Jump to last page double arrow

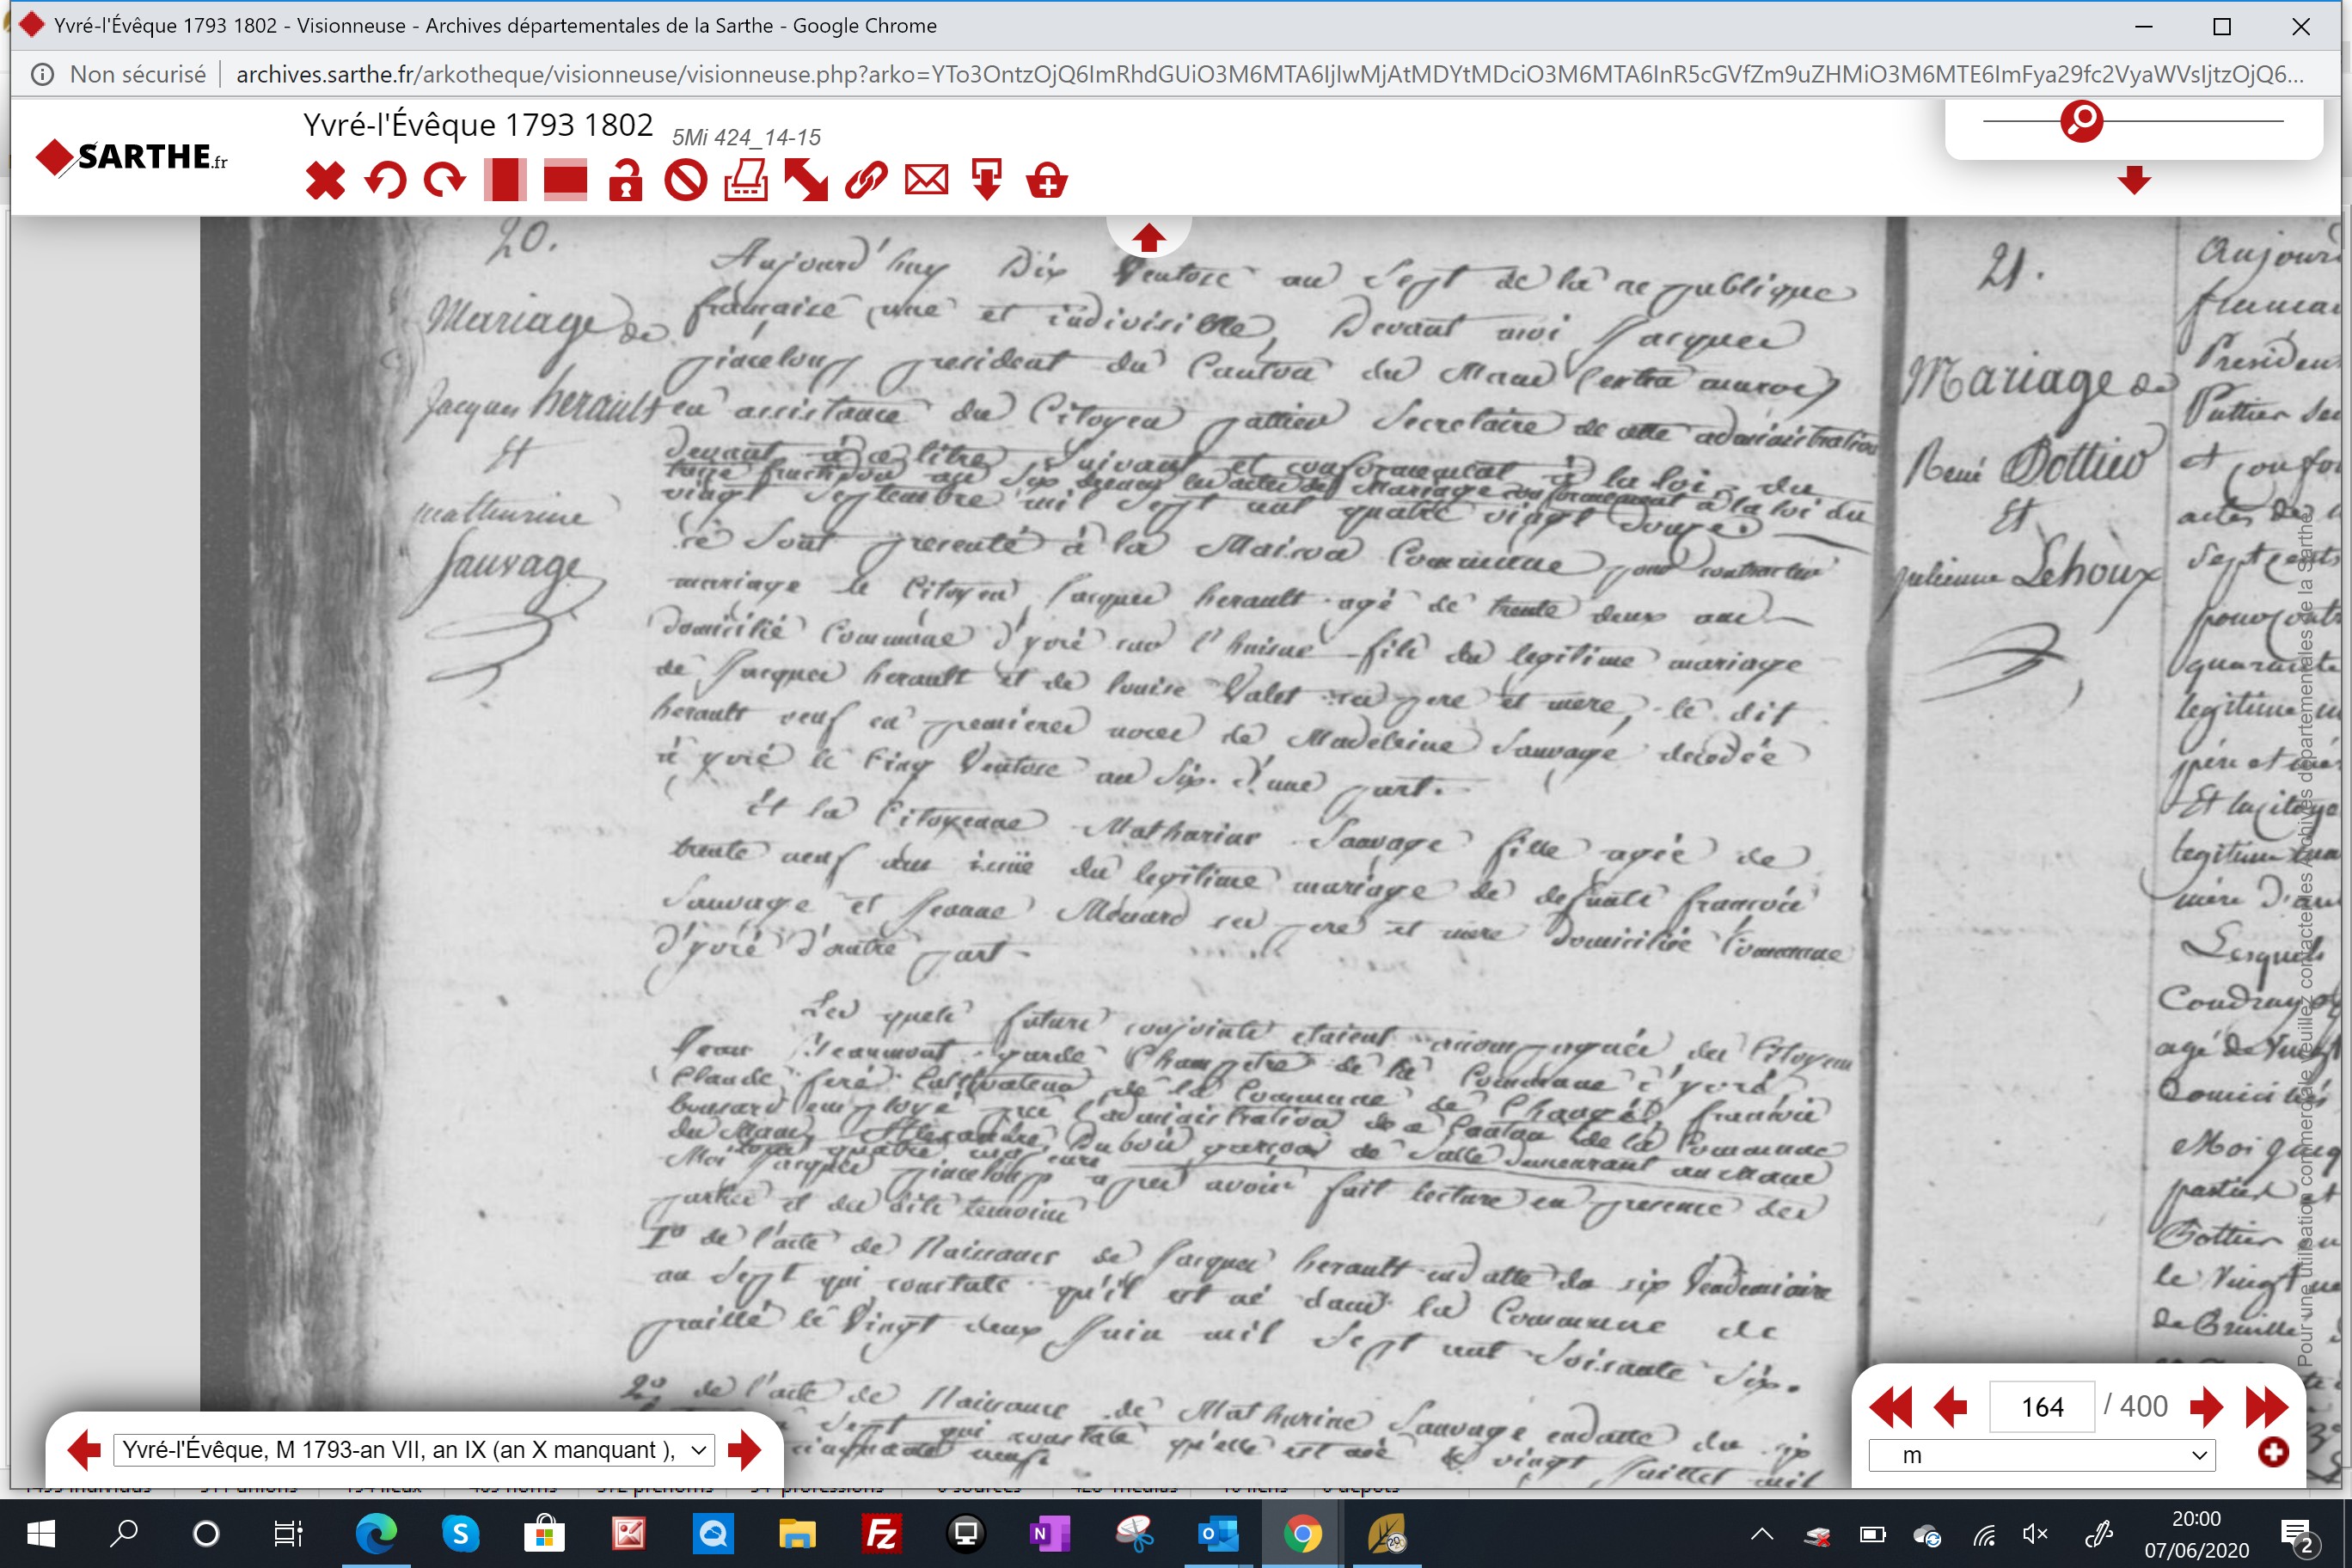point(2266,1407)
